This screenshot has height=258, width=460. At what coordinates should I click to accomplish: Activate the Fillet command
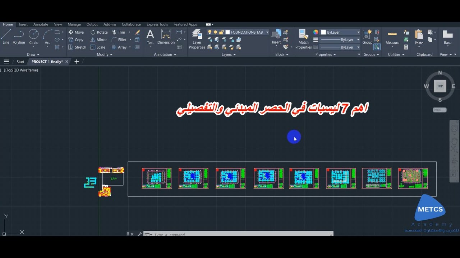119,40
